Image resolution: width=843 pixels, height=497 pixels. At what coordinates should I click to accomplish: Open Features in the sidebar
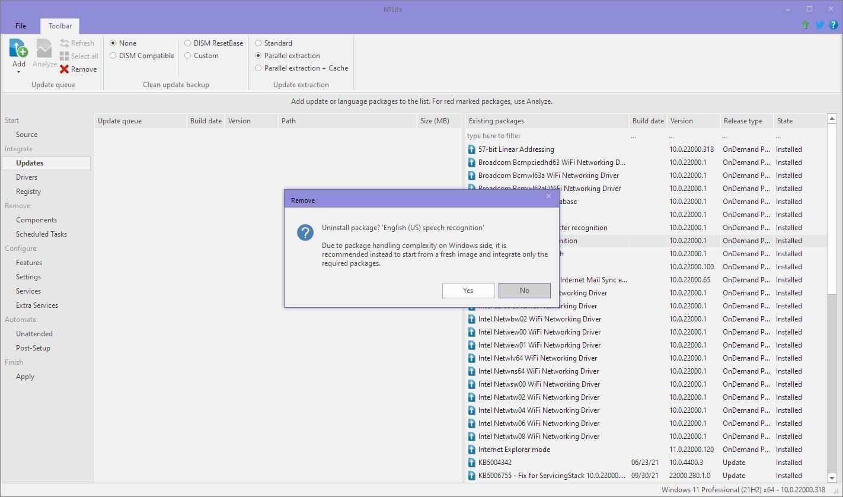(29, 263)
